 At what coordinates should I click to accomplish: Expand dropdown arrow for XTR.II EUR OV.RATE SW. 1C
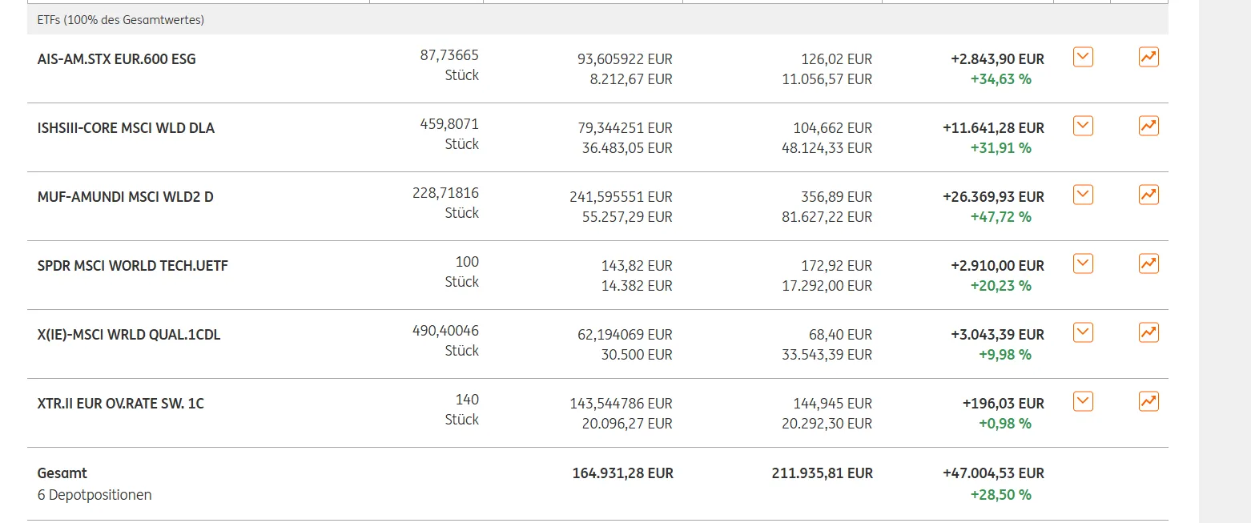tap(1083, 401)
